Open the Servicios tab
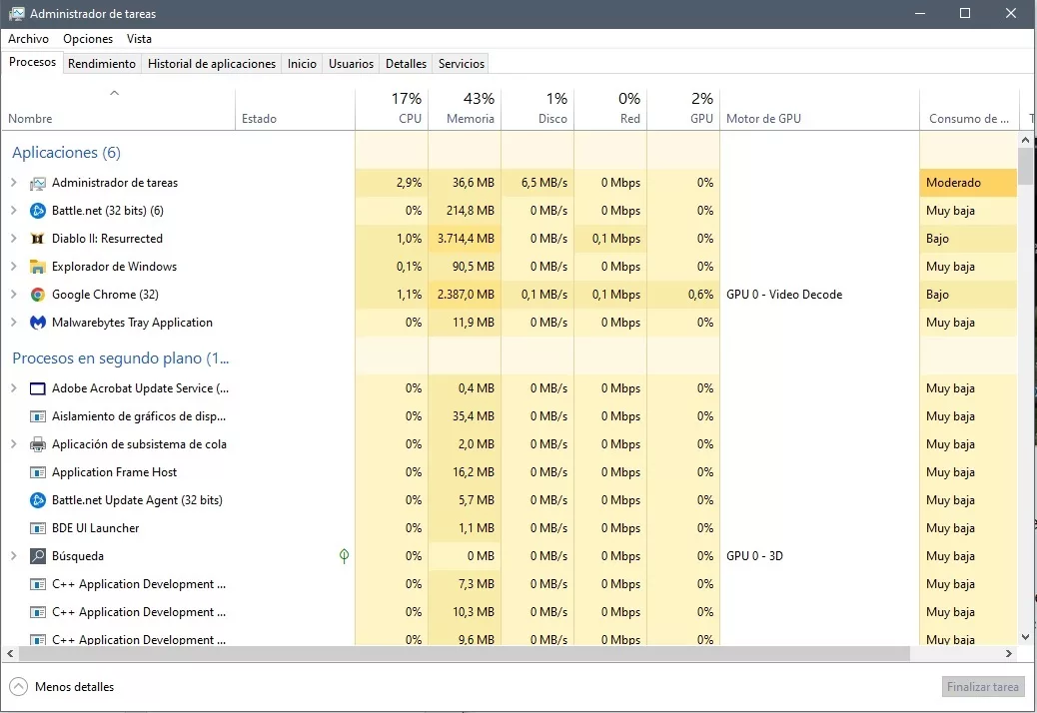The width and height of the screenshot is (1037, 713). [x=461, y=64]
